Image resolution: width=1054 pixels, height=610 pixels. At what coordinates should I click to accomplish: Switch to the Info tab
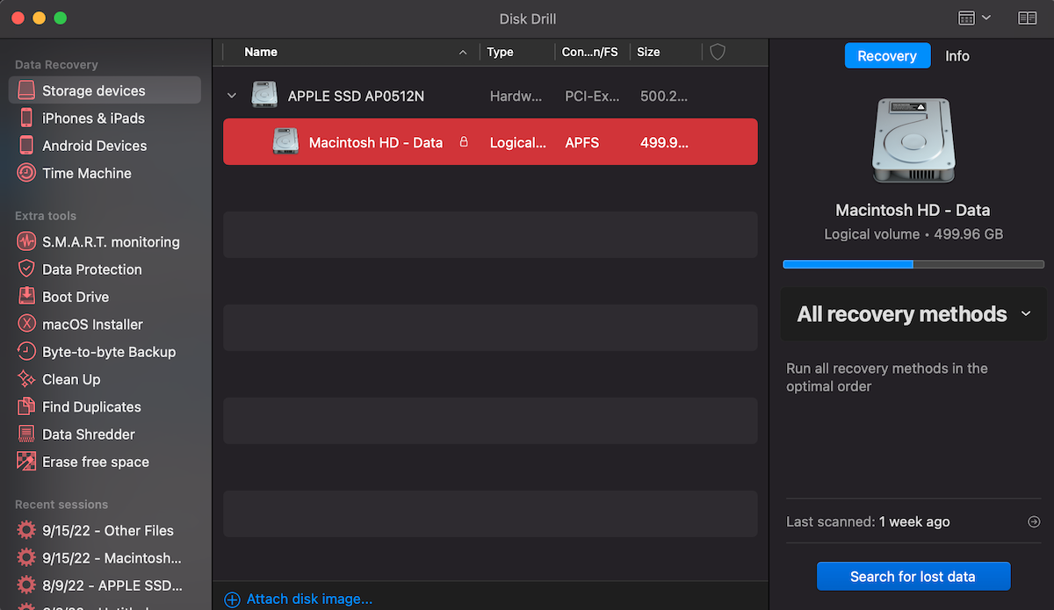pyautogui.click(x=957, y=55)
